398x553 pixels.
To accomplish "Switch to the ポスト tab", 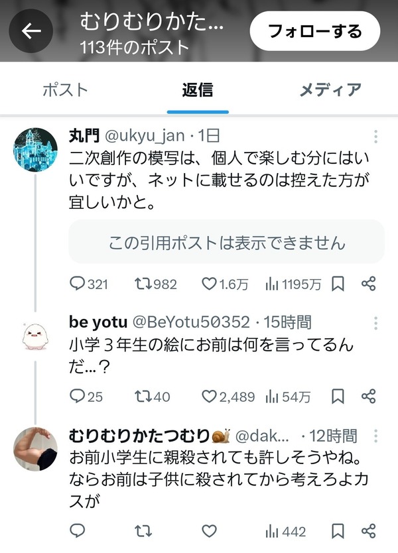I will pyautogui.click(x=65, y=90).
